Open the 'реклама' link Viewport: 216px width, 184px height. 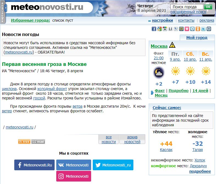point(207,20)
